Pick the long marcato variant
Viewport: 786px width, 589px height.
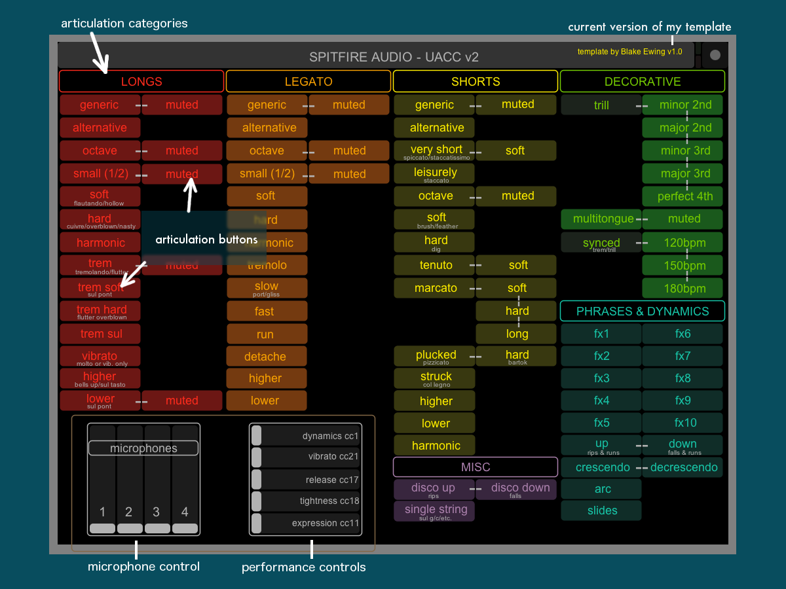point(516,334)
